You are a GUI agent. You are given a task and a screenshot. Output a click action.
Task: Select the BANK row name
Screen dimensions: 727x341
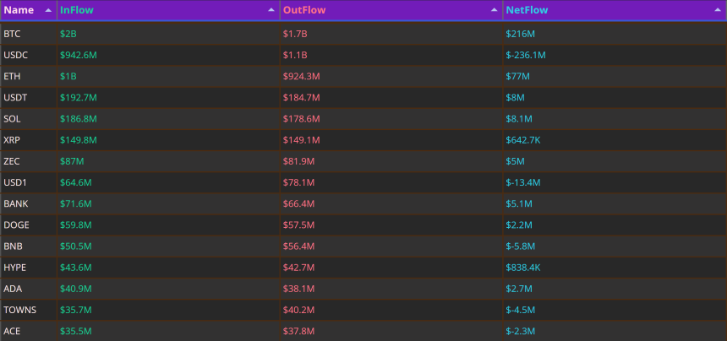click(15, 204)
